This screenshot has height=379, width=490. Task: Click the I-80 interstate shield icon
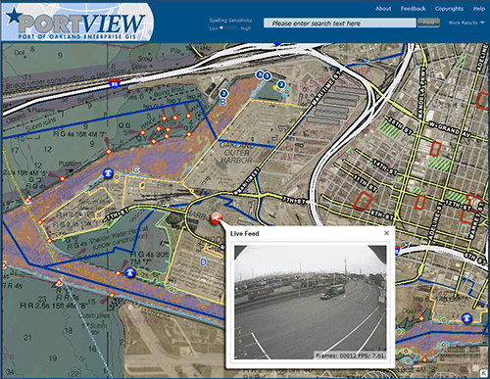(114, 82)
